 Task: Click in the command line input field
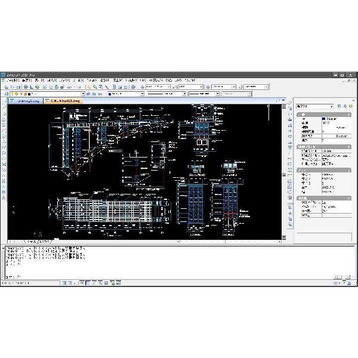coord(169,277)
